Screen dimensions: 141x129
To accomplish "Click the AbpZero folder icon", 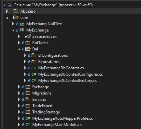I will point(16,11).
